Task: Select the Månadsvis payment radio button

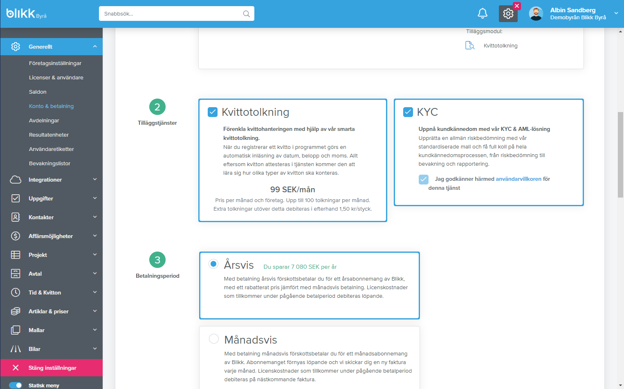Action: 214,339
